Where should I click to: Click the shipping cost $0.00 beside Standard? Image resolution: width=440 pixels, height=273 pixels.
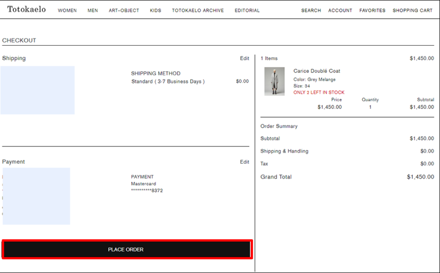point(242,81)
